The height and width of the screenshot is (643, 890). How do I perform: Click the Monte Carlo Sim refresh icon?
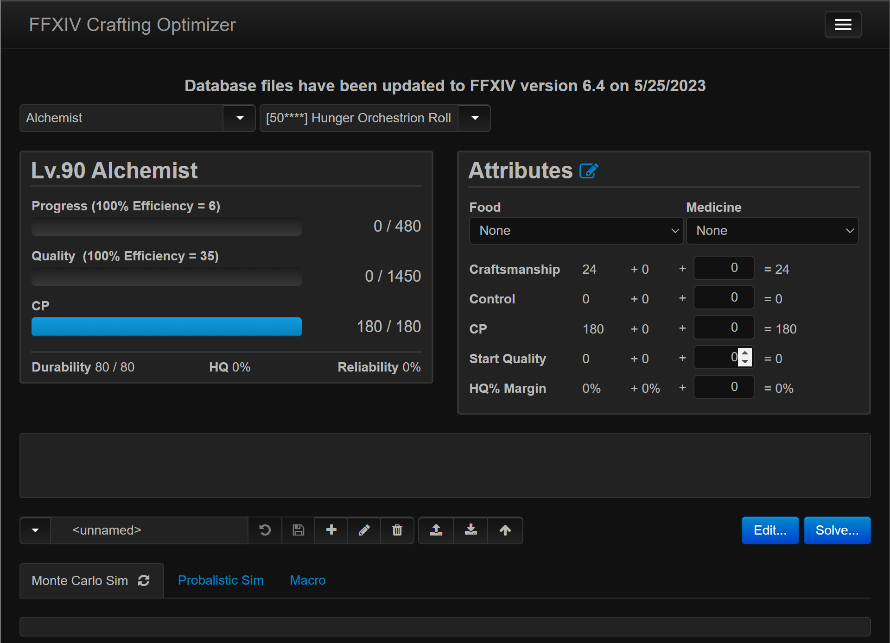144,580
